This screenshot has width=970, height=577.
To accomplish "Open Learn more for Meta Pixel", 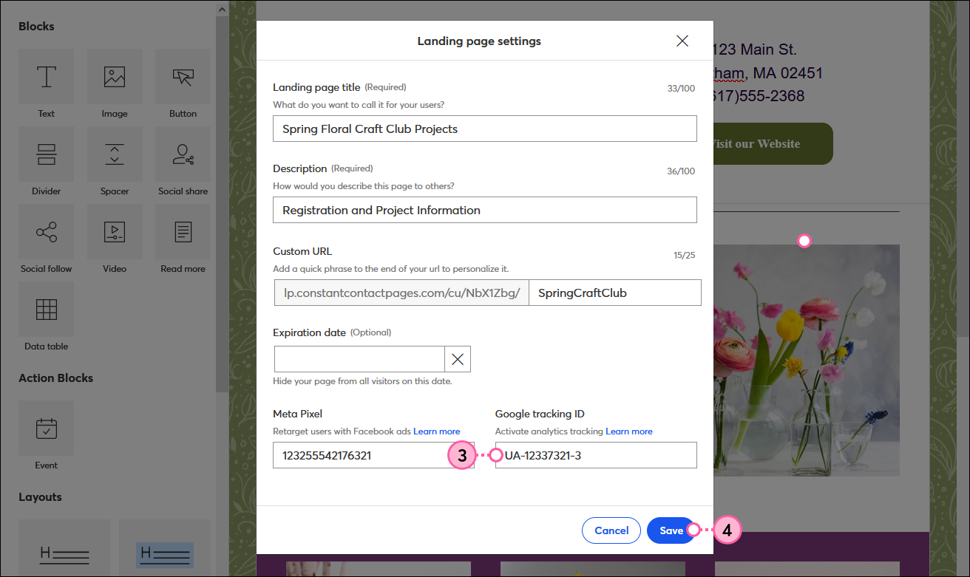I will 436,431.
